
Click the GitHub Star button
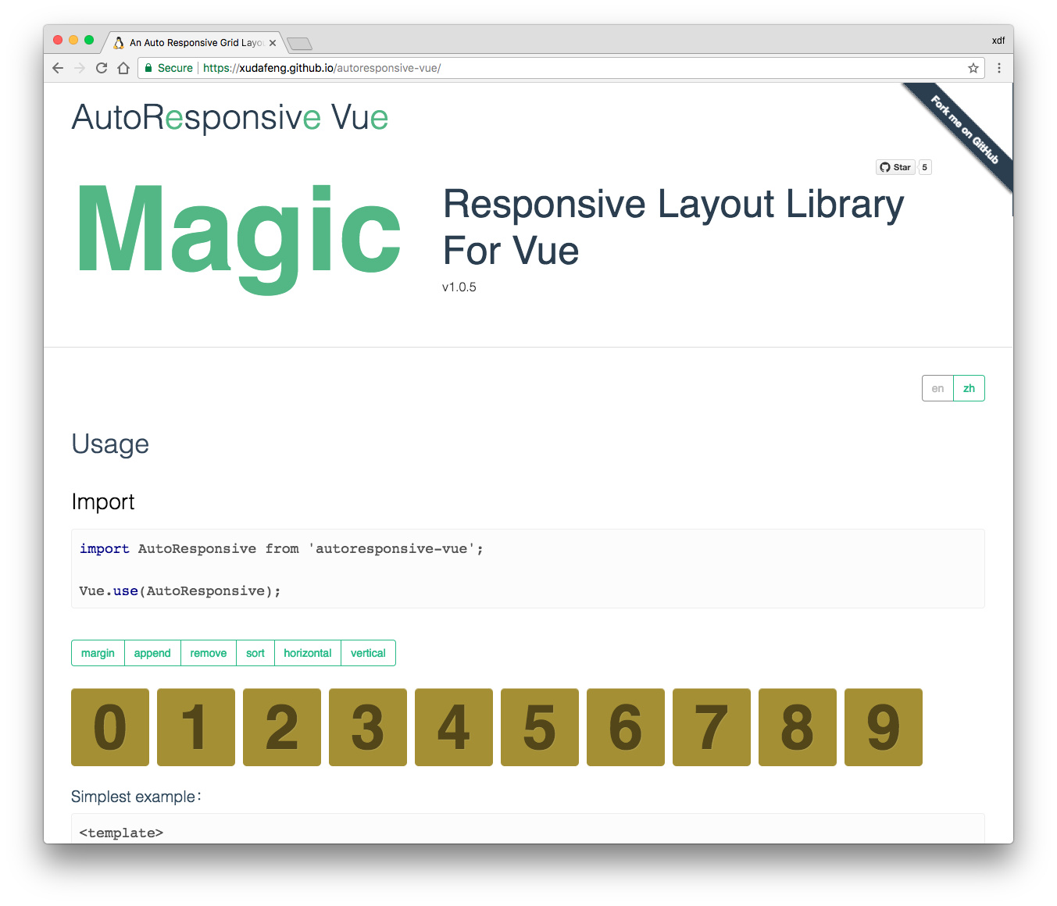[x=895, y=167]
